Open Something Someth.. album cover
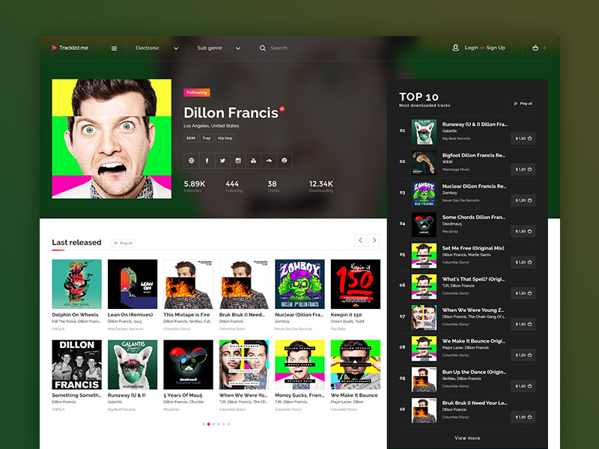599x449 pixels. (x=77, y=364)
